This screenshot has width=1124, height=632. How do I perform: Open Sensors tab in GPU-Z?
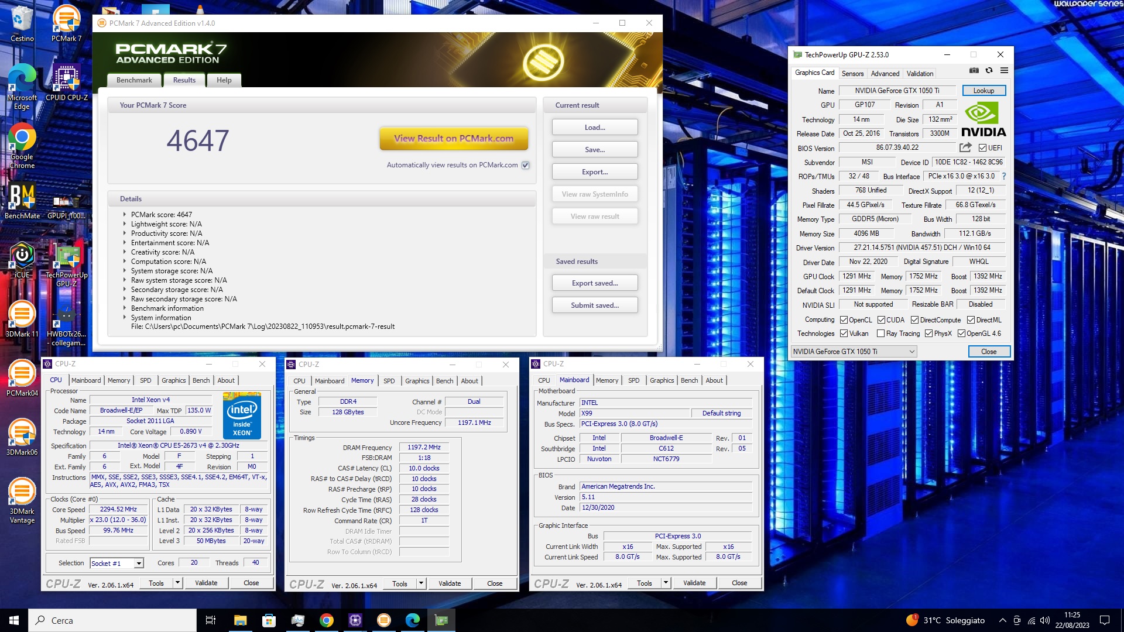point(852,74)
